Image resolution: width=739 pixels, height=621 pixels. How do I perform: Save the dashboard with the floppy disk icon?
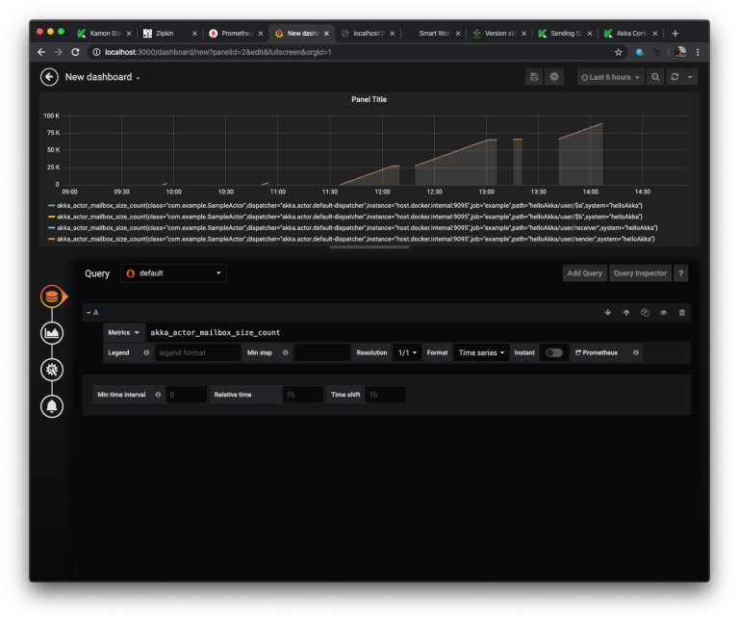click(533, 77)
